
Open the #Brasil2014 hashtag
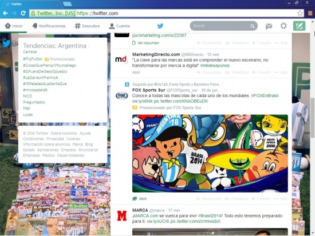click(x=210, y=216)
